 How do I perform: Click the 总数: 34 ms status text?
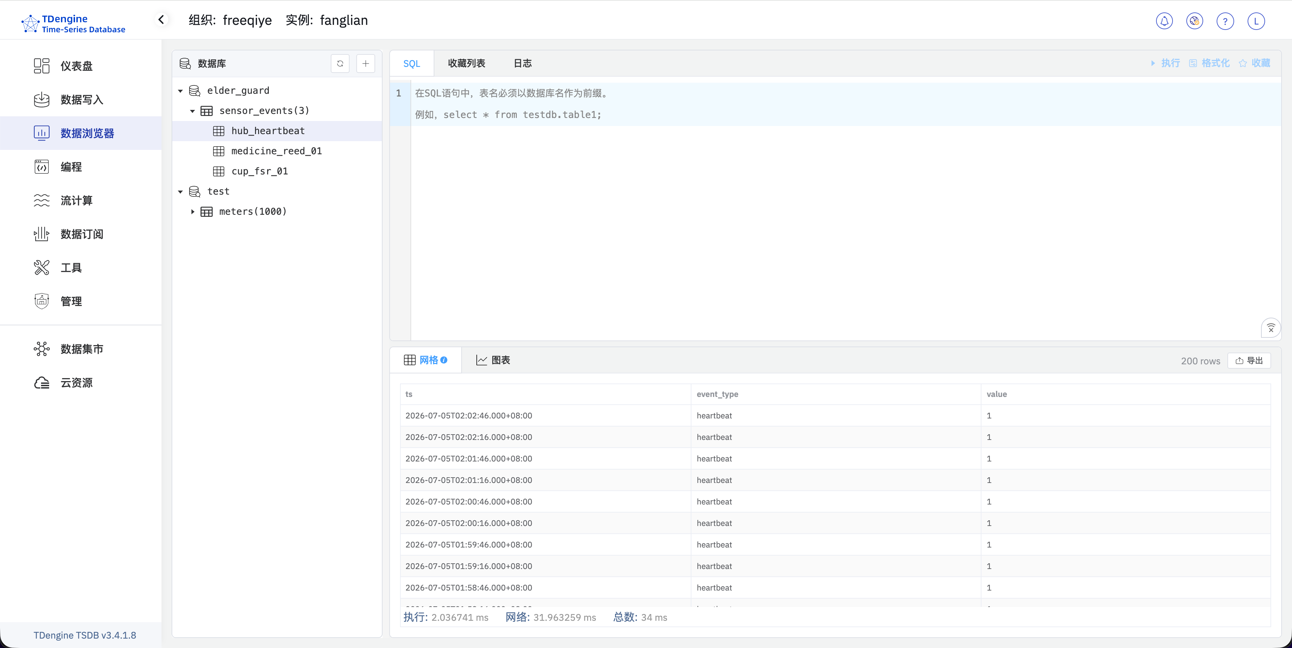(640, 617)
